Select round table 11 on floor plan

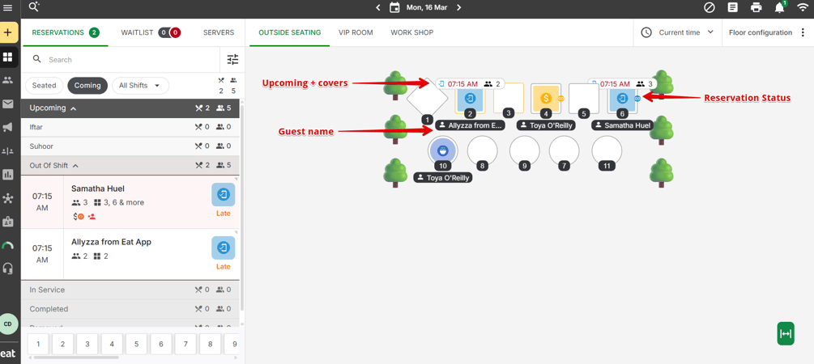[x=607, y=150]
